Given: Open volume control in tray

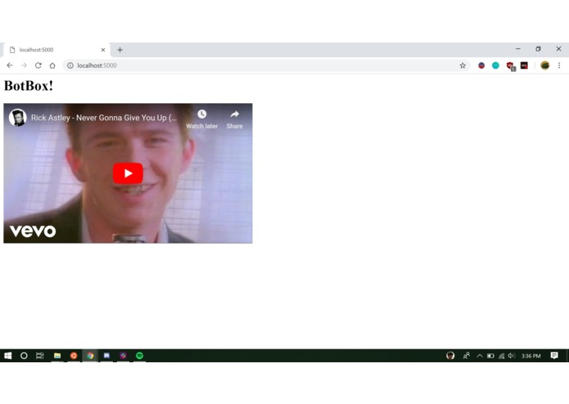Looking at the screenshot, I should point(512,356).
